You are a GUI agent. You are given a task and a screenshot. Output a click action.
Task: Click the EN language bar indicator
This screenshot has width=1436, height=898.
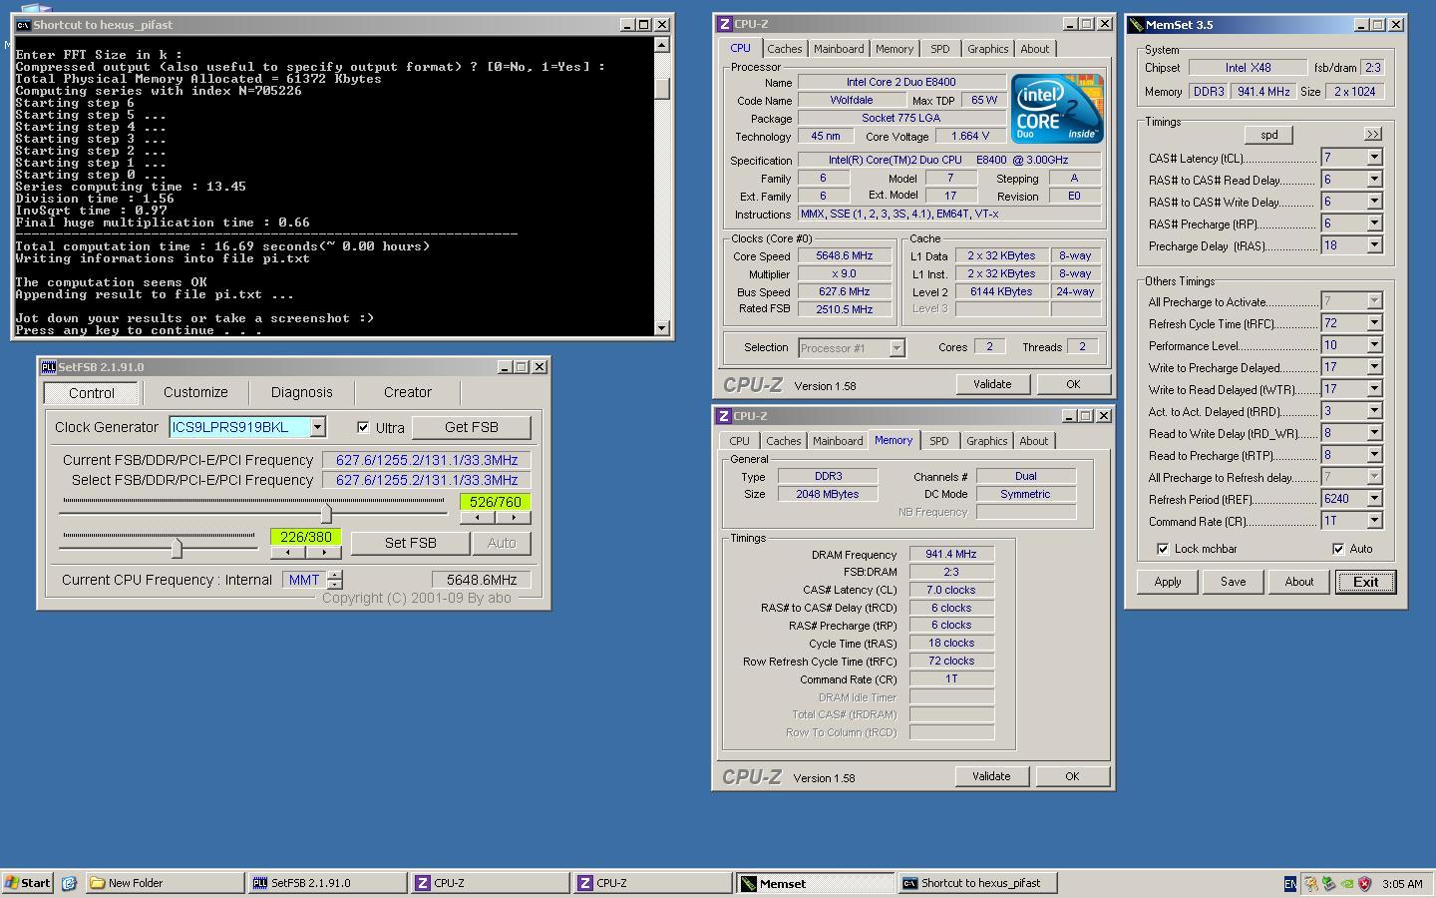(1290, 883)
